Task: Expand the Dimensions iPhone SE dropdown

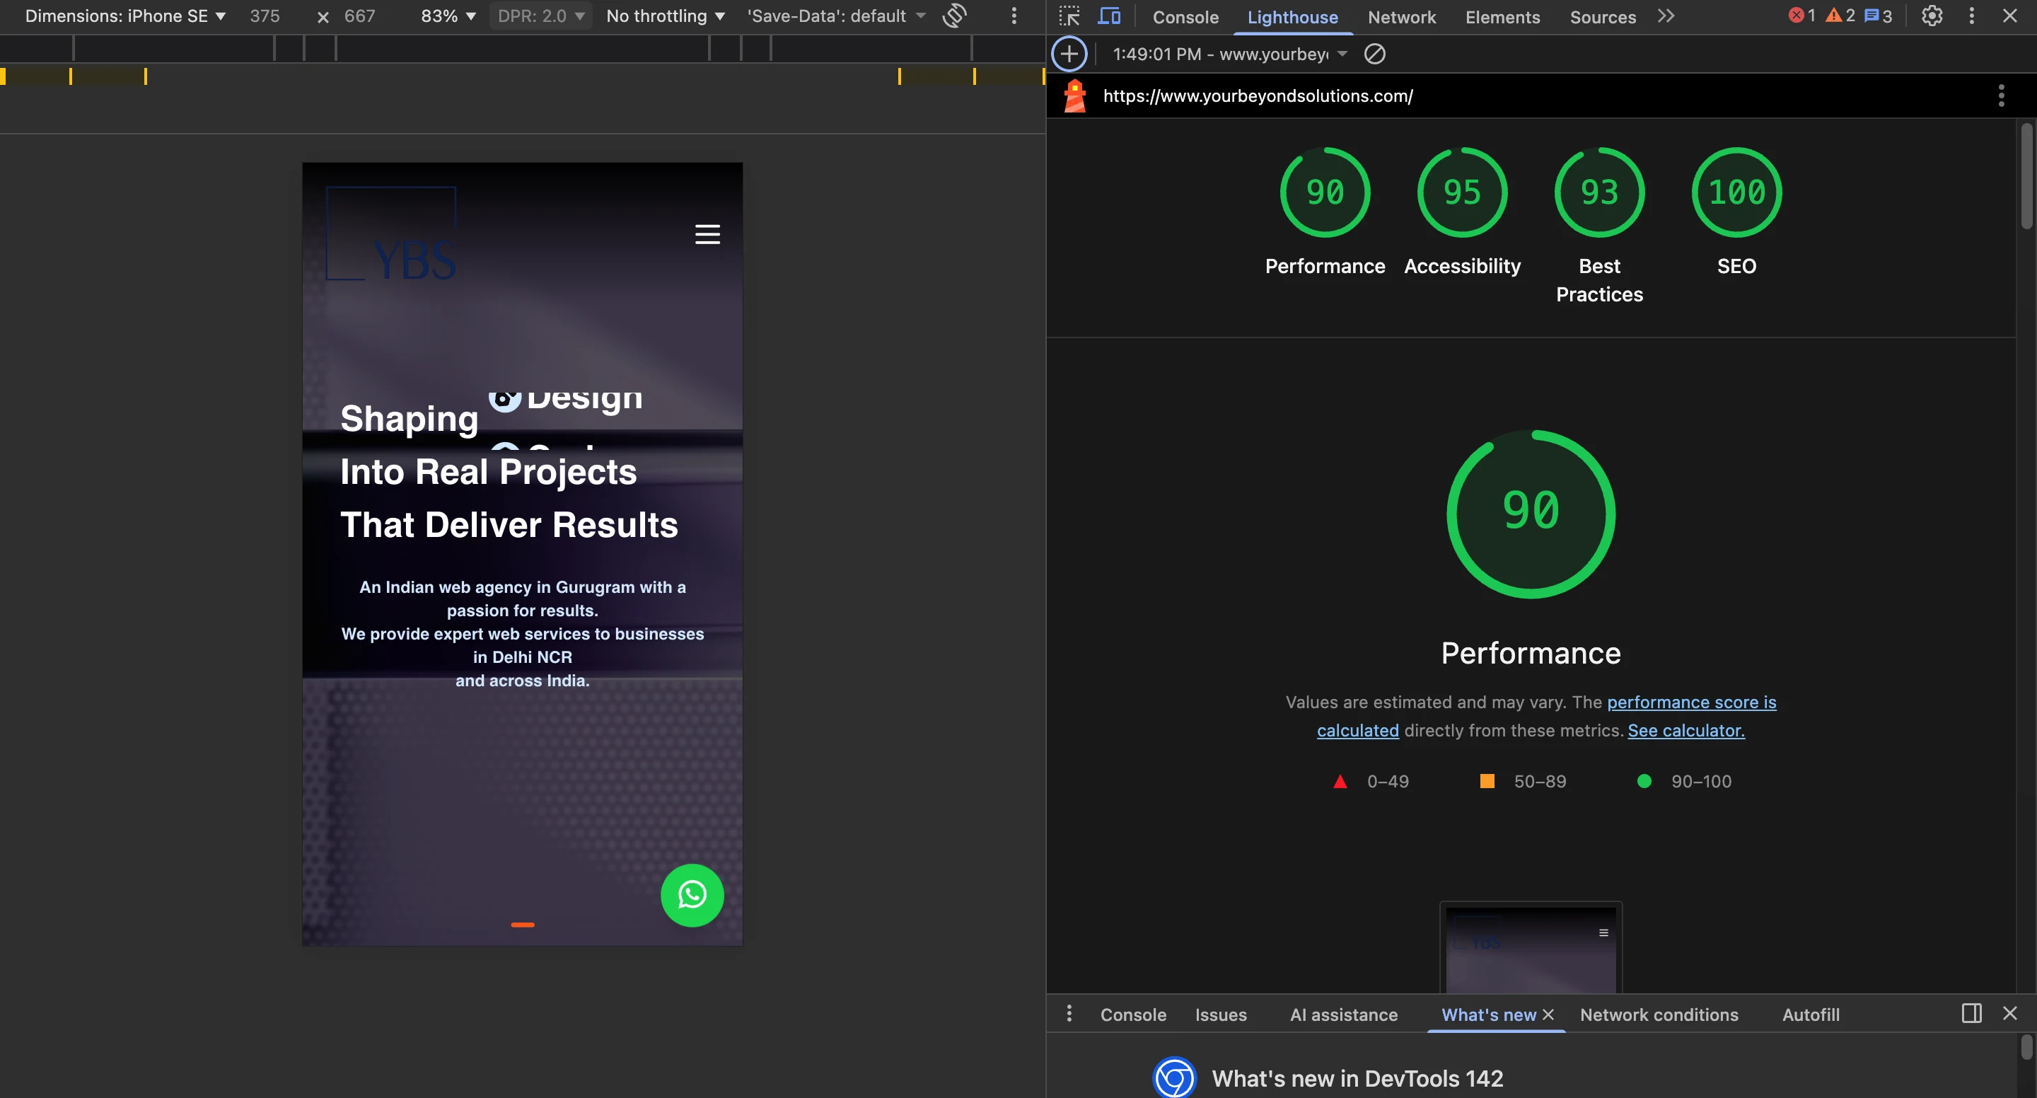Action: [x=125, y=16]
